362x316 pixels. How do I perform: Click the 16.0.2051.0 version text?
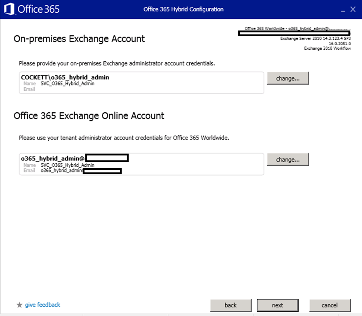click(340, 44)
